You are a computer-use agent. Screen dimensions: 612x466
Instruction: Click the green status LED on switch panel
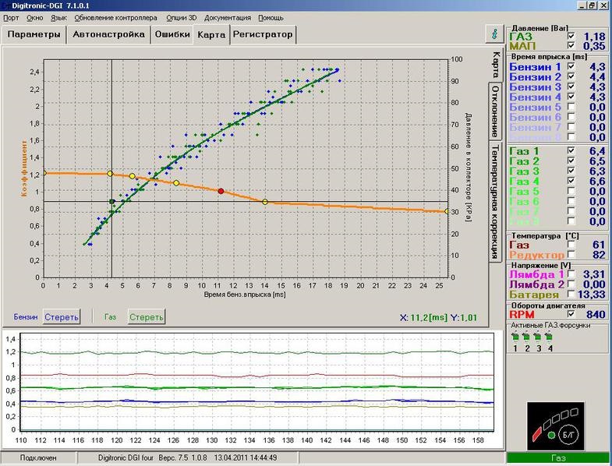point(551,435)
